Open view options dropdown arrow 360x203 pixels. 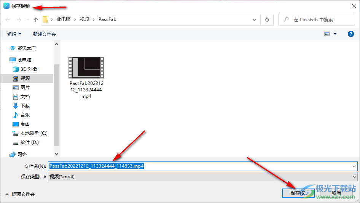[335, 34]
